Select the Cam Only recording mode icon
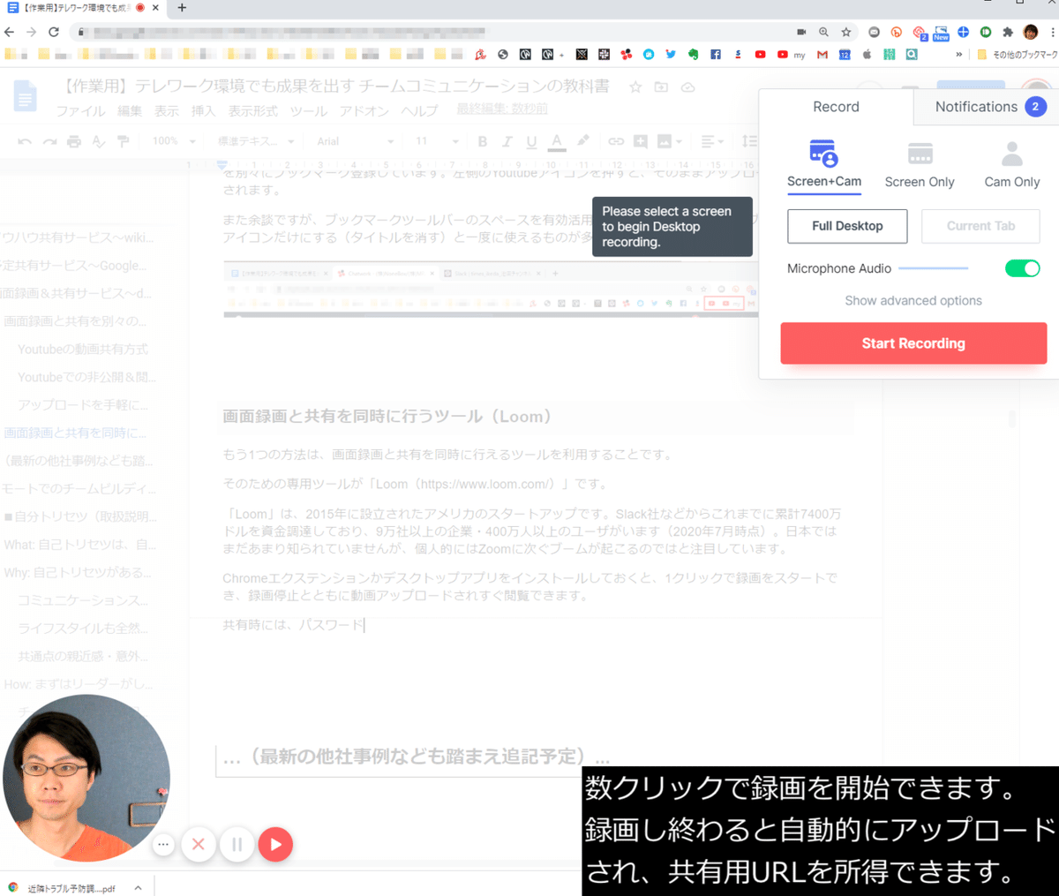This screenshot has width=1059, height=896. [x=1011, y=152]
